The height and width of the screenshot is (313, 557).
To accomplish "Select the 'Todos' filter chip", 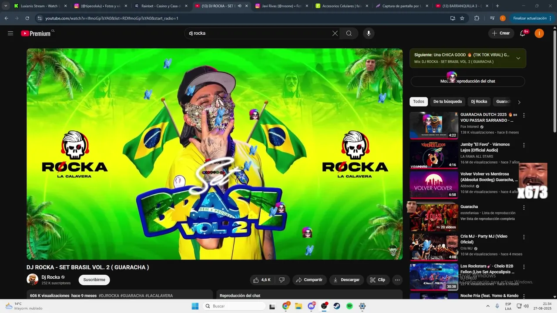I will click(419, 102).
